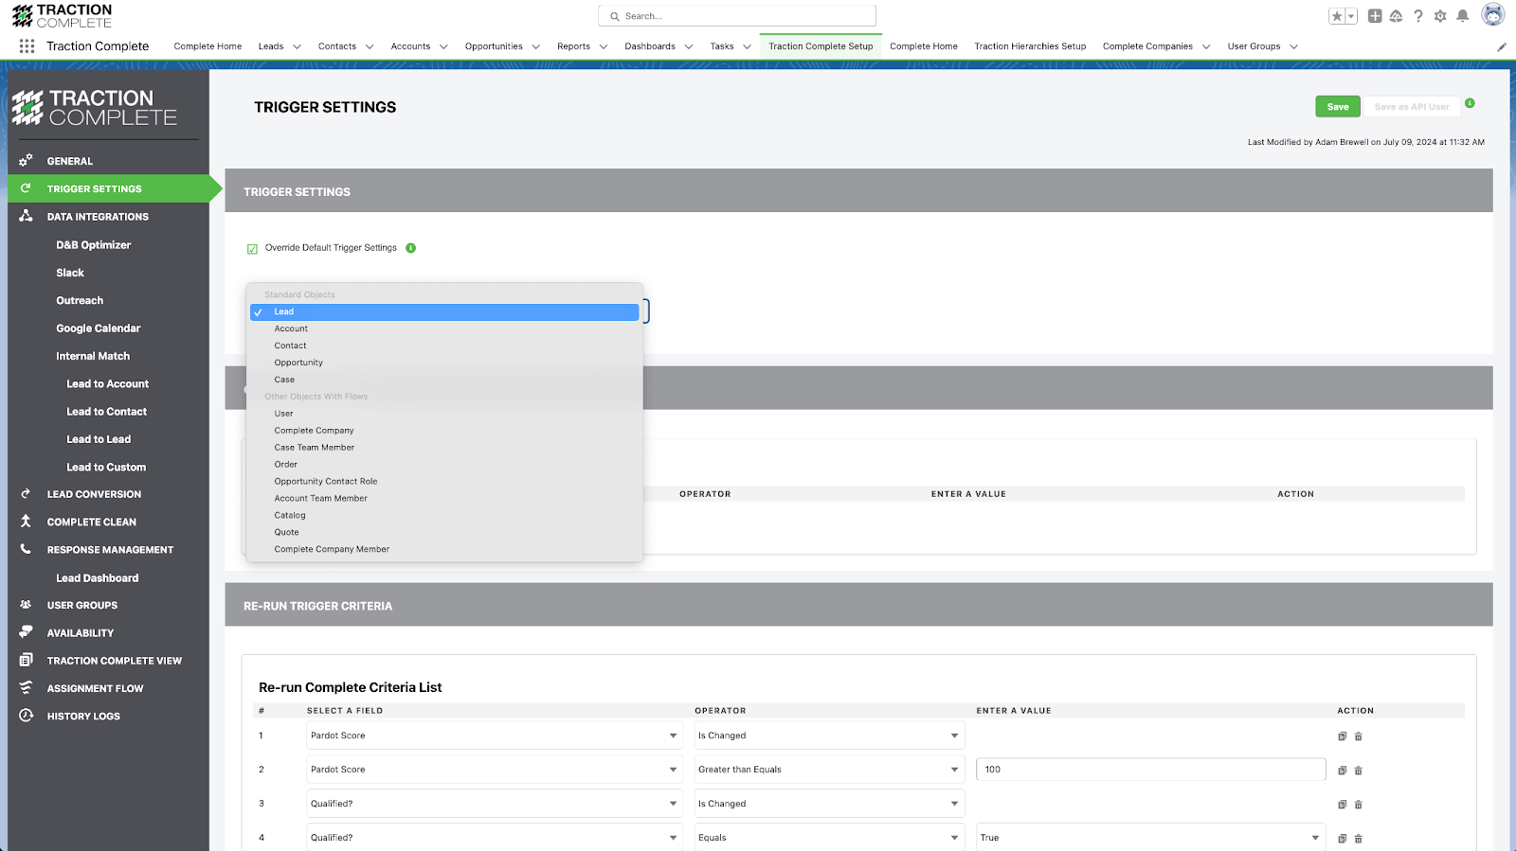Viewport: 1516px width, 851px height.
Task: Click the Search field
Action: pos(737,16)
